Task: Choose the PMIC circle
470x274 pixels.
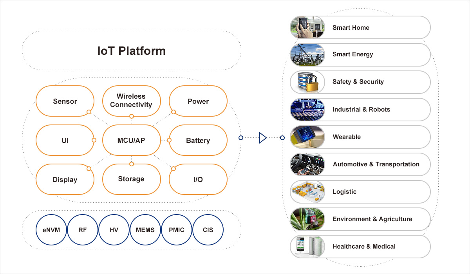Action: (x=176, y=230)
